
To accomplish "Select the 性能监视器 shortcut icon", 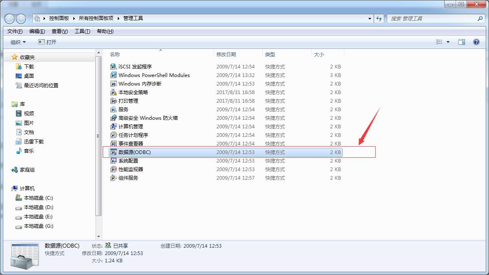I will 114,169.
